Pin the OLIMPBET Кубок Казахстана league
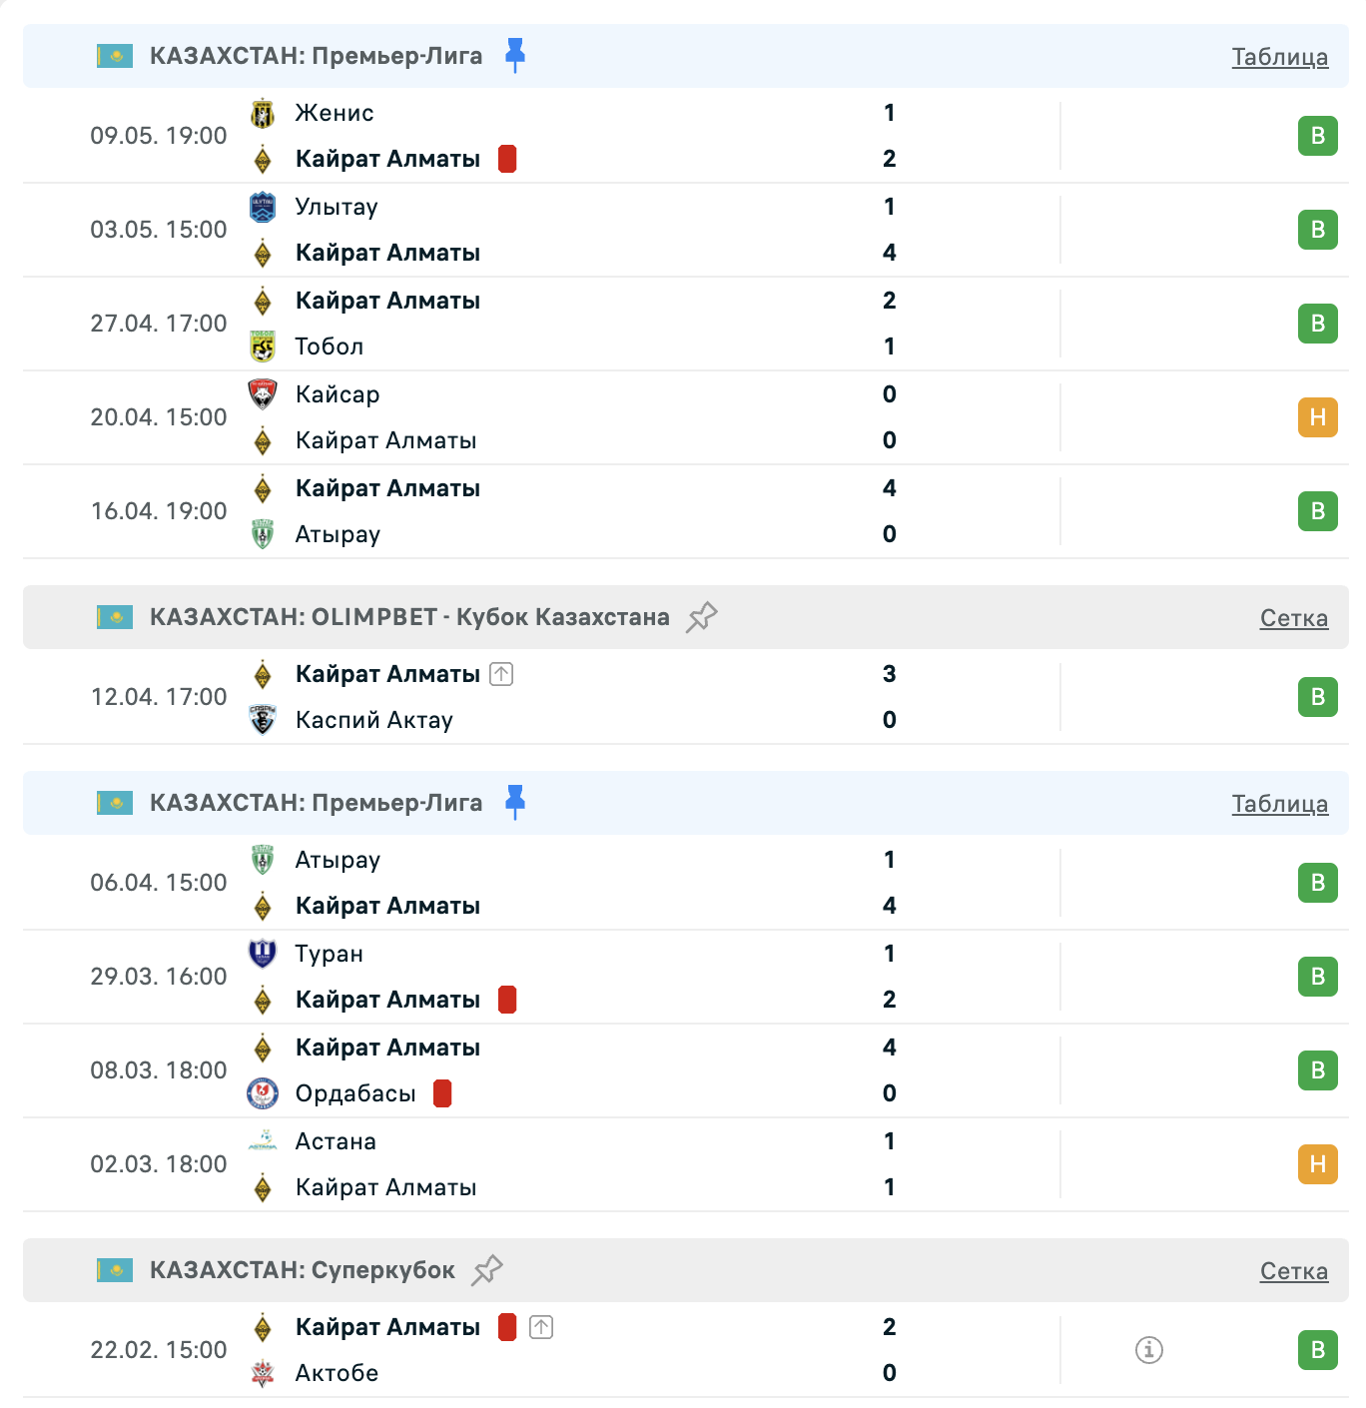Screen dimensions: 1366x1408 tap(702, 617)
